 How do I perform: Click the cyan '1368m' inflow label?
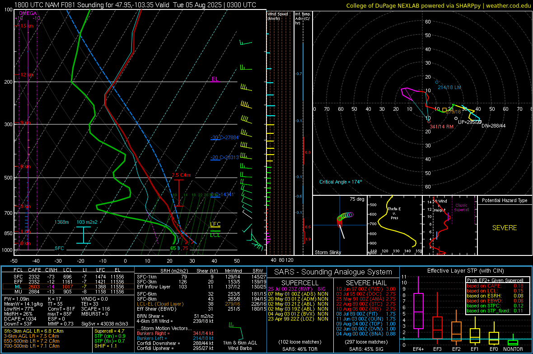(x=61, y=222)
